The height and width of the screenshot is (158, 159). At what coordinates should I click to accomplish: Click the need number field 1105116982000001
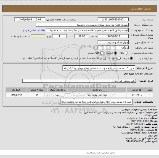point(113,20)
